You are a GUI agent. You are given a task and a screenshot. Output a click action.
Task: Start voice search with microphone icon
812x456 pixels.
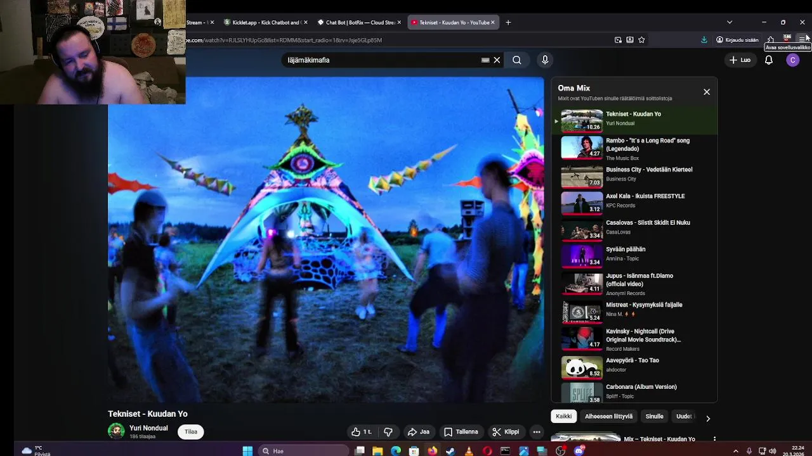point(544,60)
